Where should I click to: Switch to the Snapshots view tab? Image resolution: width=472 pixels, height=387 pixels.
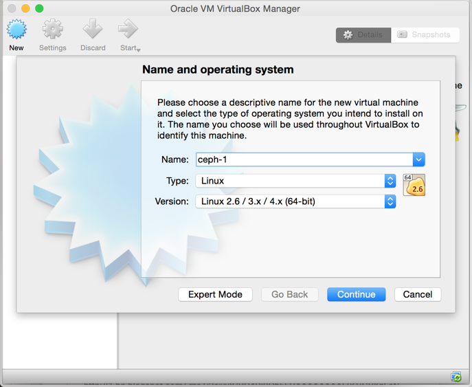coord(425,35)
